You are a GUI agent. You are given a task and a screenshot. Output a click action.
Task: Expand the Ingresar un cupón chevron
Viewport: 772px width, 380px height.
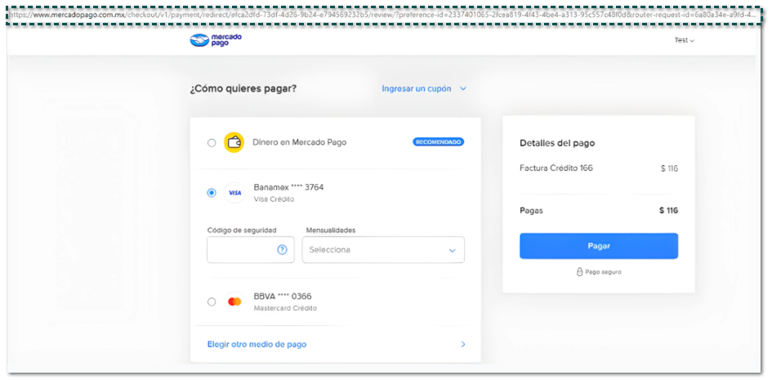[x=463, y=89]
